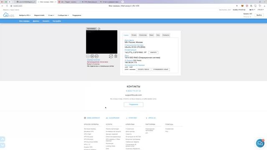Click the header phone number
Viewport: 267px width, 150px height.
point(239,10)
